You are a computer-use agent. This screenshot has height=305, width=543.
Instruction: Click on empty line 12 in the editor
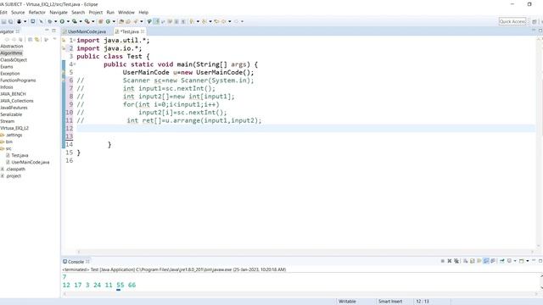[305, 128]
